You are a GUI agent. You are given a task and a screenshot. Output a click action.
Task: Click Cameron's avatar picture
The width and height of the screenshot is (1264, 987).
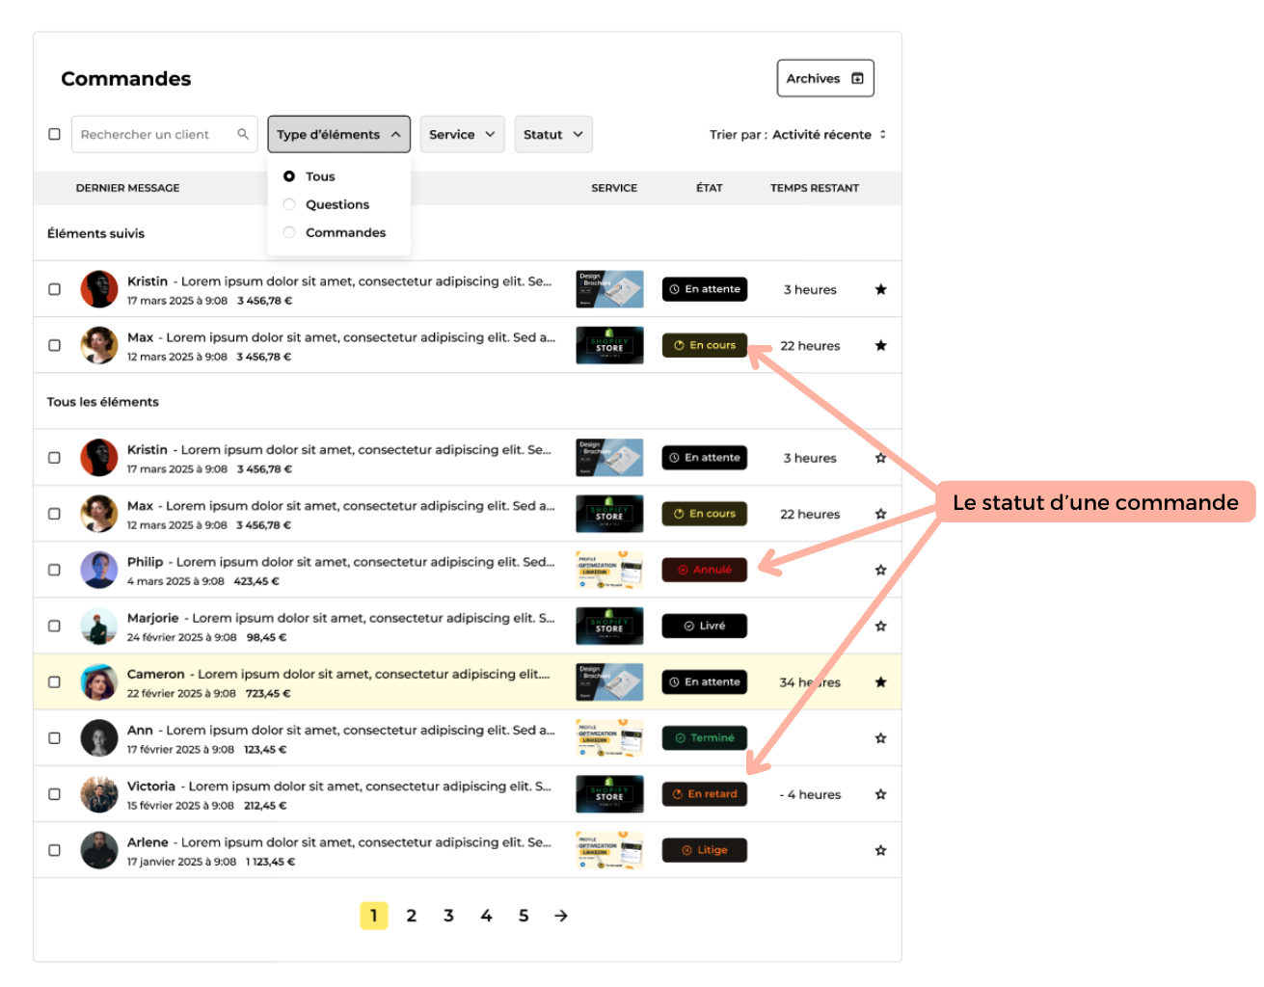(98, 681)
